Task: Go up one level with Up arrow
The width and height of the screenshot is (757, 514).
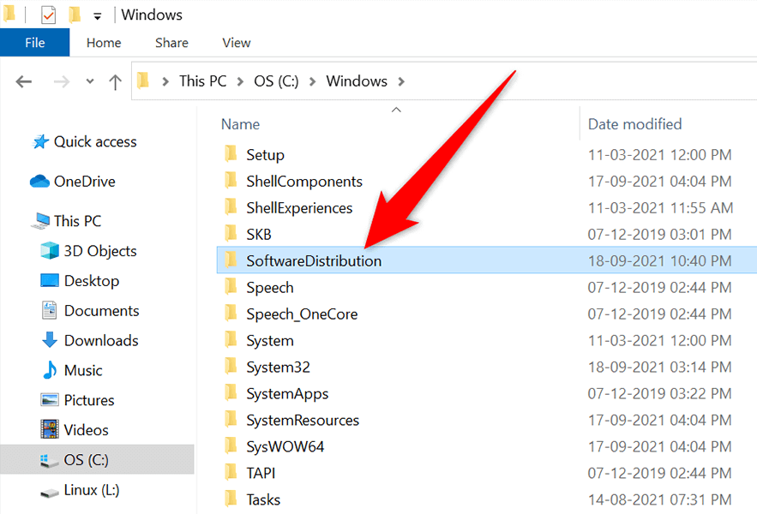Action: click(115, 81)
